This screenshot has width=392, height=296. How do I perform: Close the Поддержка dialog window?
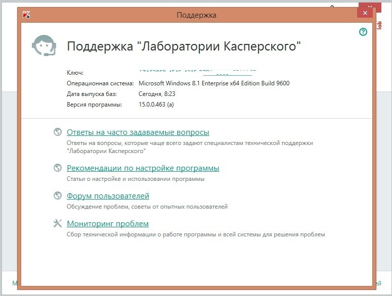click(x=365, y=13)
